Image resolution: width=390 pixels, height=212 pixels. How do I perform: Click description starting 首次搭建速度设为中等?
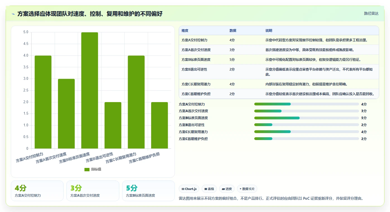[x=310, y=50]
